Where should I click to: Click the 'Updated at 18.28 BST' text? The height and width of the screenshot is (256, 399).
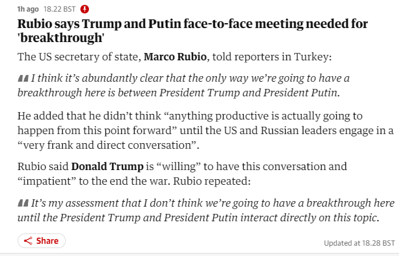coord(359,243)
